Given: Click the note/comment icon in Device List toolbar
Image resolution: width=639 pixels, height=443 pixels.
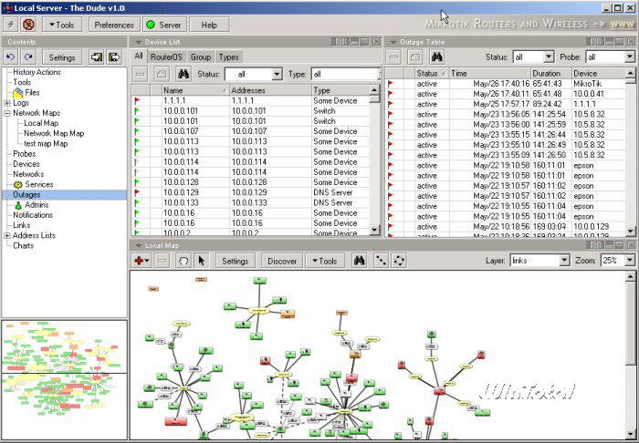Looking at the screenshot, I should (162, 74).
